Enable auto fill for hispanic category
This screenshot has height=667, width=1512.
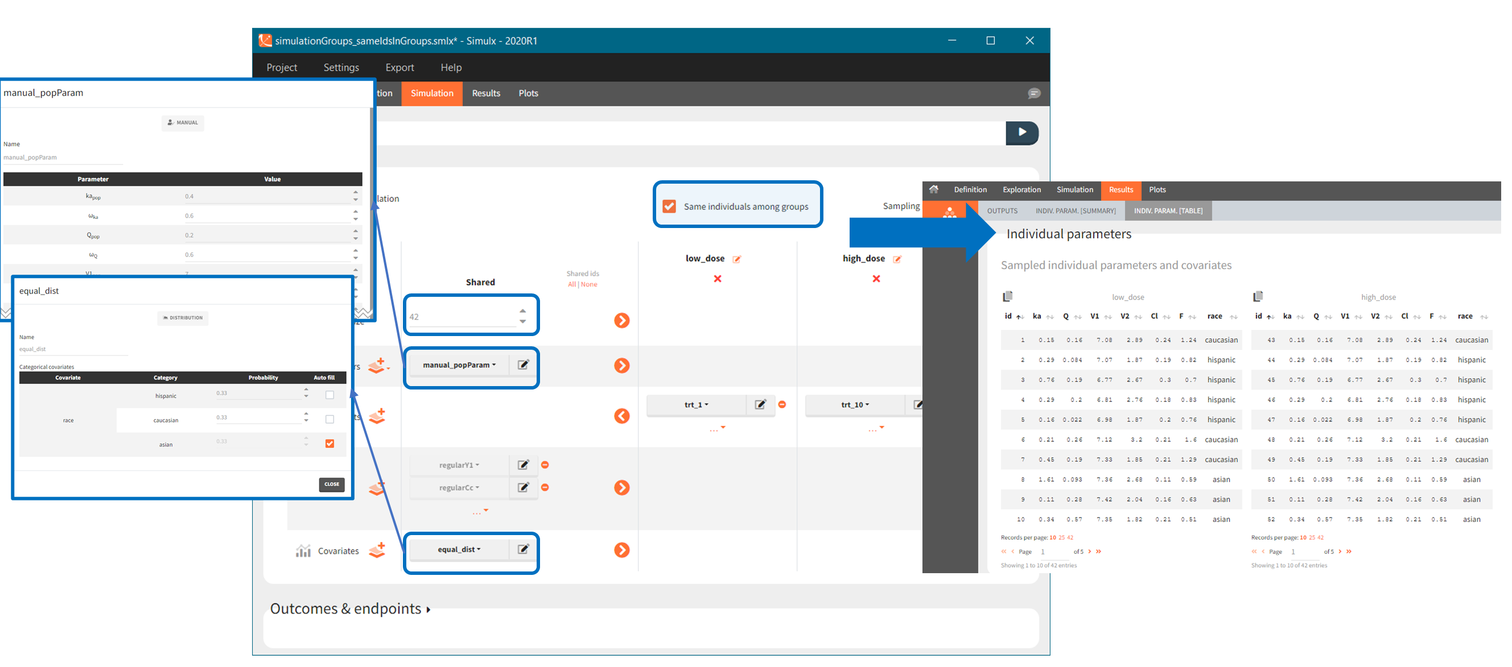(330, 395)
